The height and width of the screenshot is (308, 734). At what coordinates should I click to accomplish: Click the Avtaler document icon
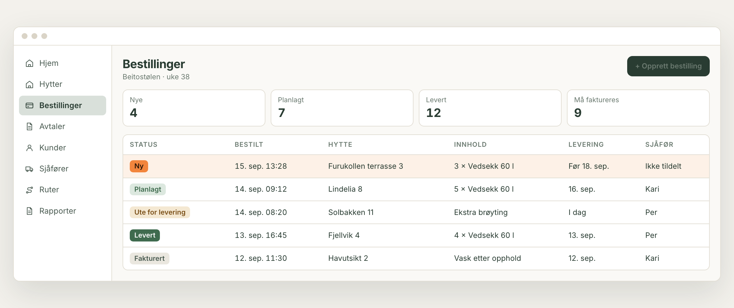[29, 126]
